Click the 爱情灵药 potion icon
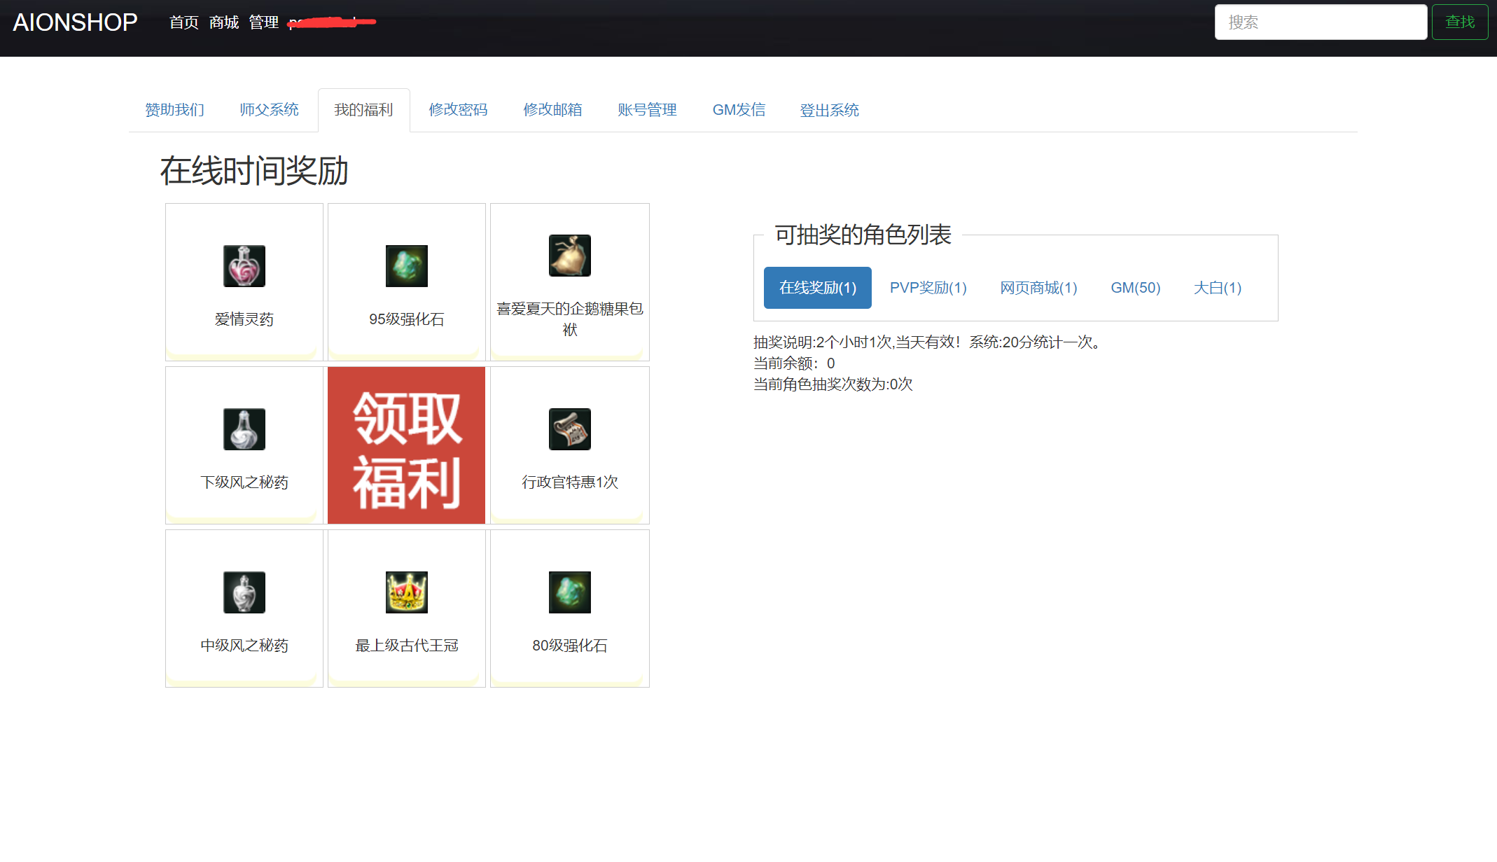This screenshot has height=862, width=1497. [244, 266]
